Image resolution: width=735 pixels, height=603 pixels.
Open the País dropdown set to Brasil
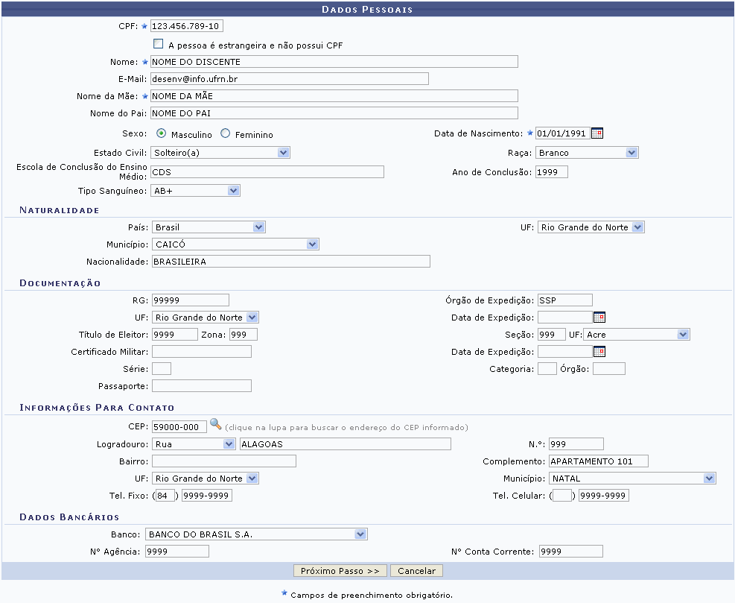[x=209, y=227]
